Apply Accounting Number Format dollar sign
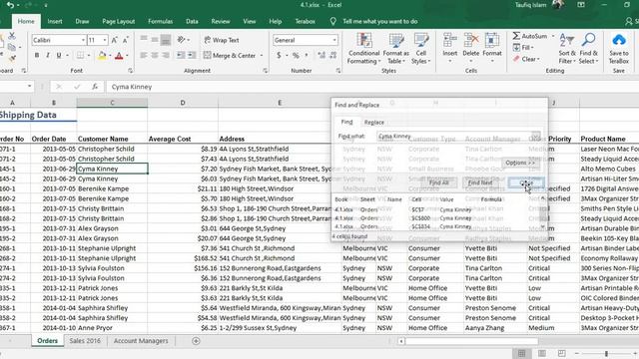The image size is (639, 359). [x=279, y=56]
